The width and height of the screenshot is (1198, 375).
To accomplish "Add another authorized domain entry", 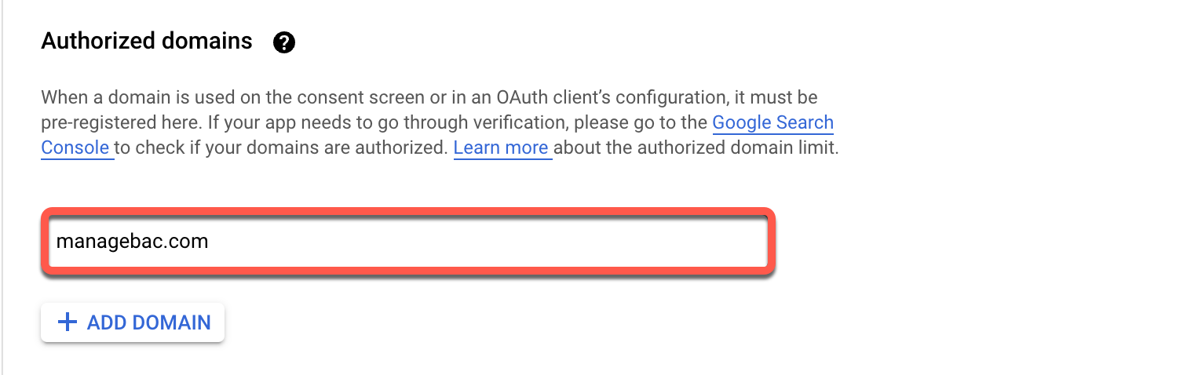I will [133, 322].
